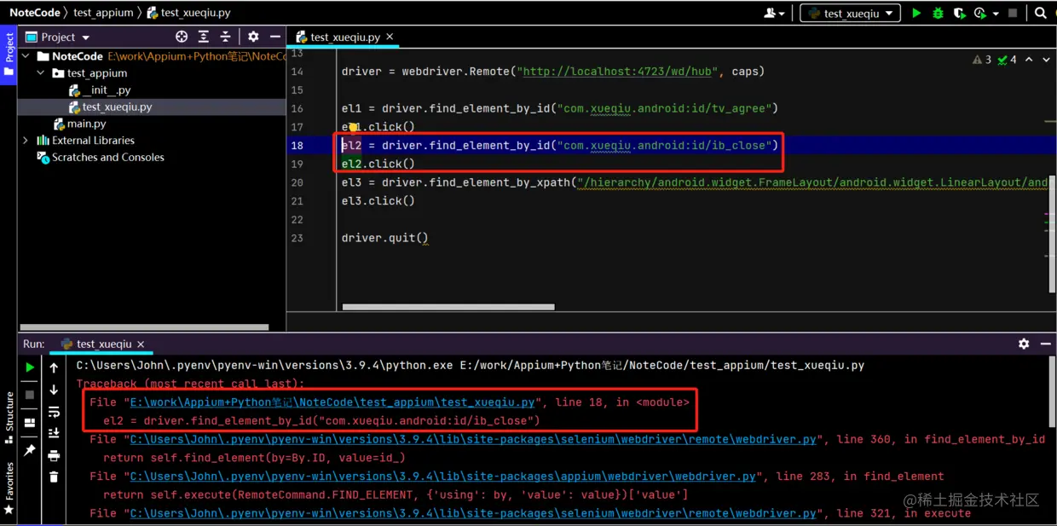Click el3.click() on line 21
The height and width of the screenshot is (526, 1057).
(x=378, y=201)
